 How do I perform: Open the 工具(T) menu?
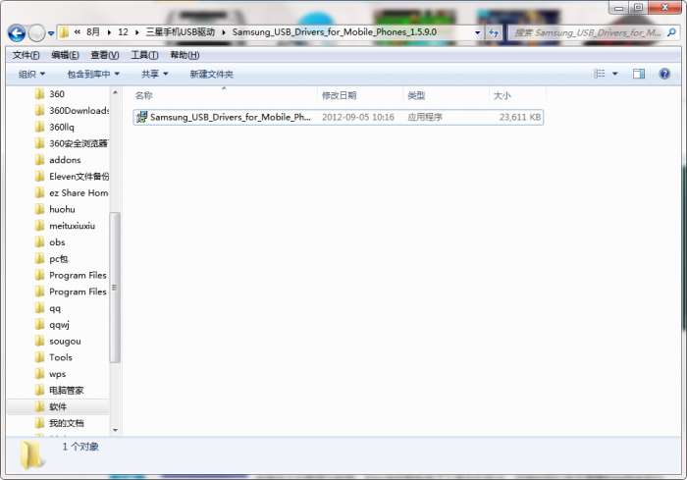click(144, 55)
